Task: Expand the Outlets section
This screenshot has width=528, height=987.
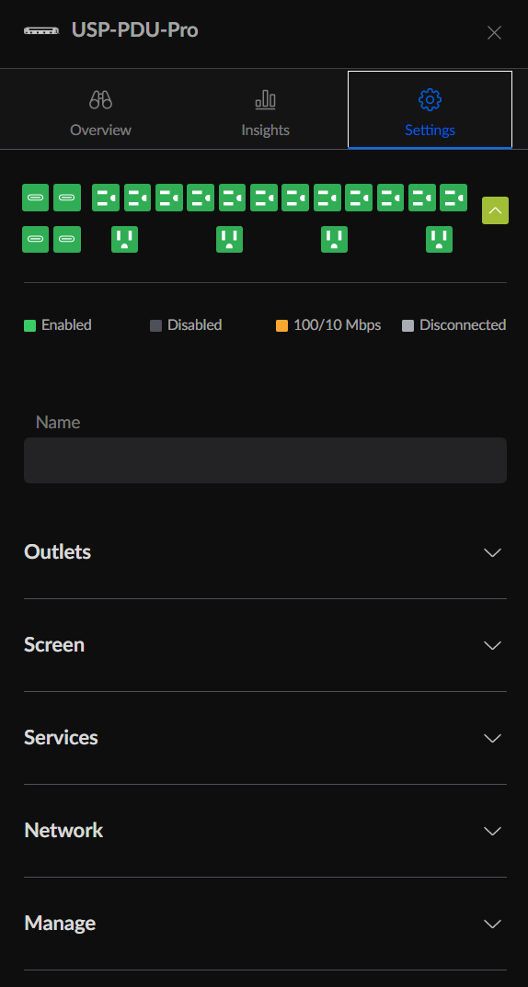Action: pyautogui.click(x=265, y=552)
